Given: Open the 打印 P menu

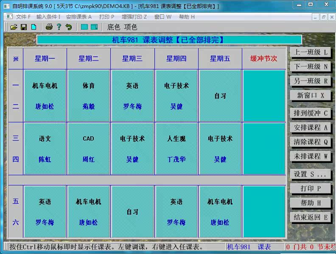Looking at the screenshot, I should (x=106, y=17).
